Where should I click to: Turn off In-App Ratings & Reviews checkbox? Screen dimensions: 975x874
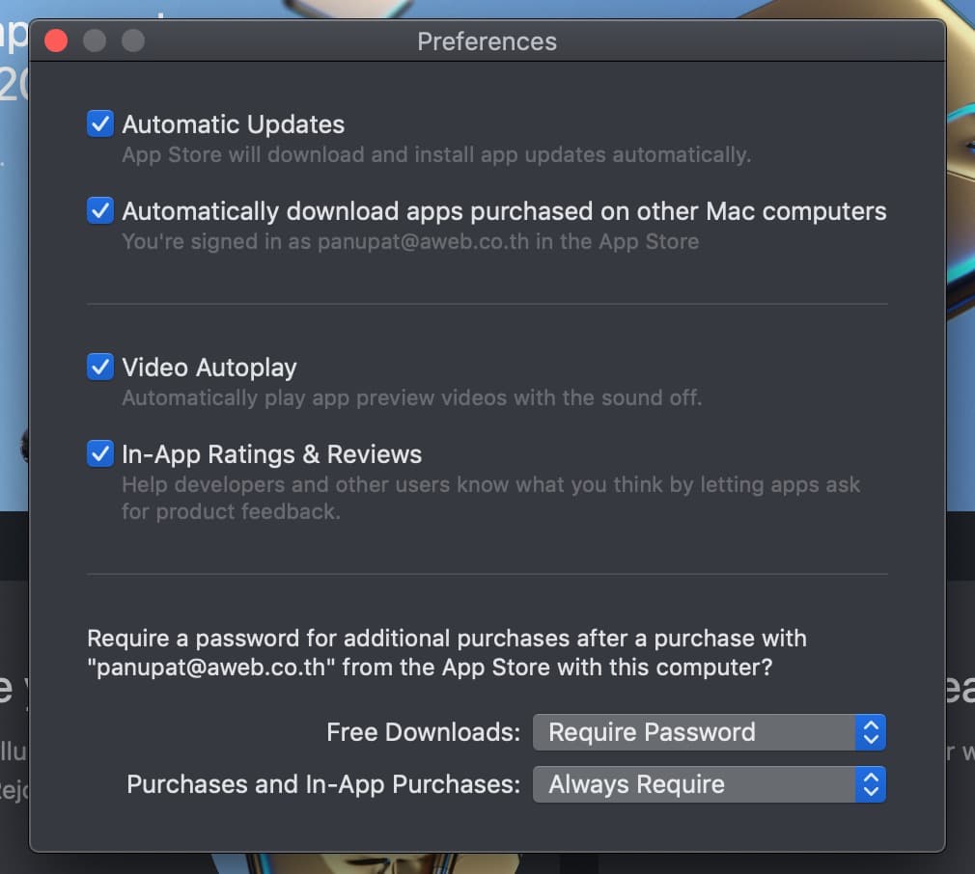pyautogui.click(x=100, y=453)
